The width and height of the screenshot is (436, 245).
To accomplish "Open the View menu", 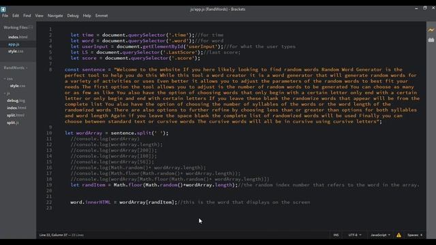I will point(40,16).
